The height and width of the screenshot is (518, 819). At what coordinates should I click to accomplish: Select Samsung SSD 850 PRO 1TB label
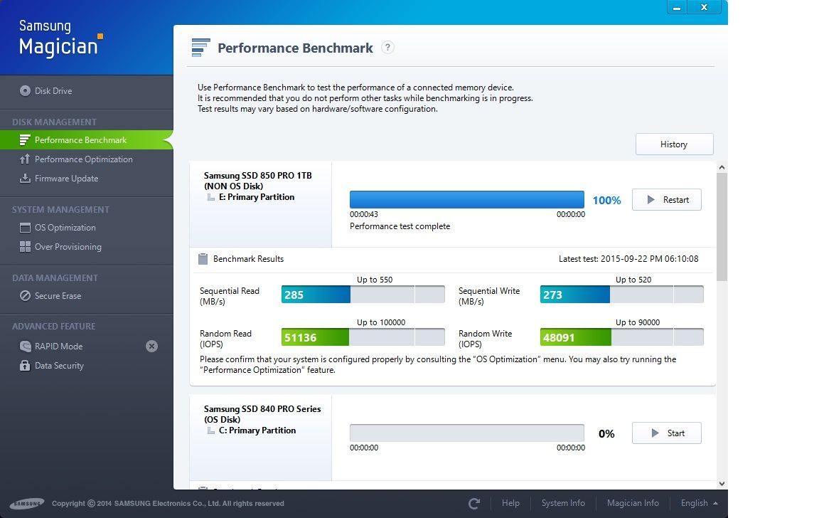point(257,176)
